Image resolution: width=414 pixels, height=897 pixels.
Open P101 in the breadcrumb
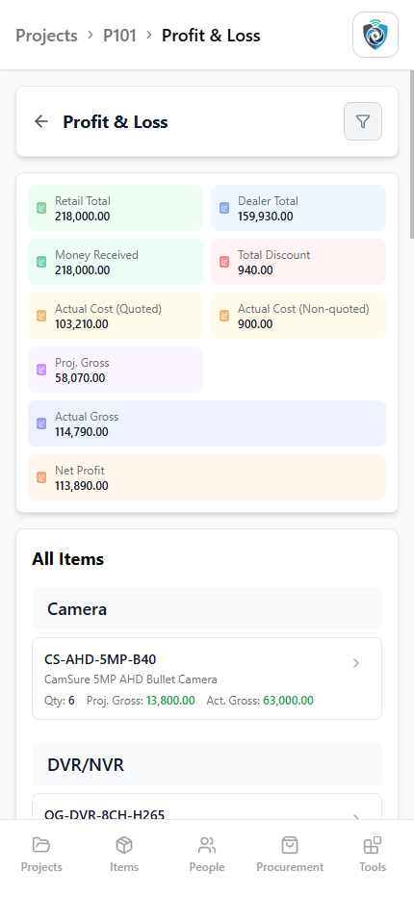[x=119, y=36]
